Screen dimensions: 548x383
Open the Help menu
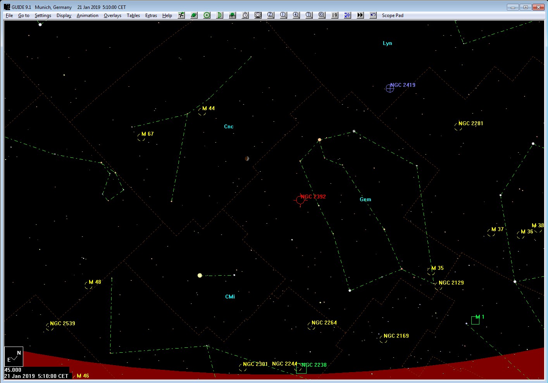click(x=167, y=16)
